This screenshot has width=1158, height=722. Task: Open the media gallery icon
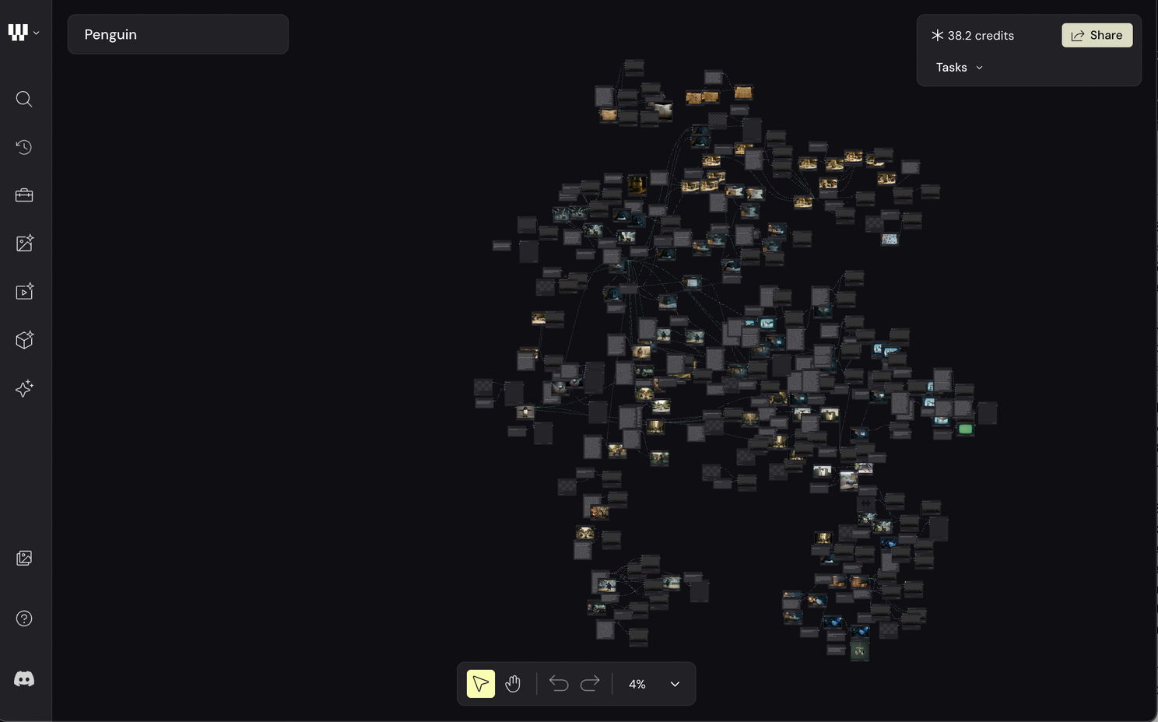click(x=24, y=558)
